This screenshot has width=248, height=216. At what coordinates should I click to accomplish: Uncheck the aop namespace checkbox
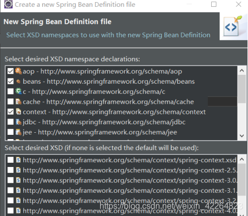(x=11, y=71)
